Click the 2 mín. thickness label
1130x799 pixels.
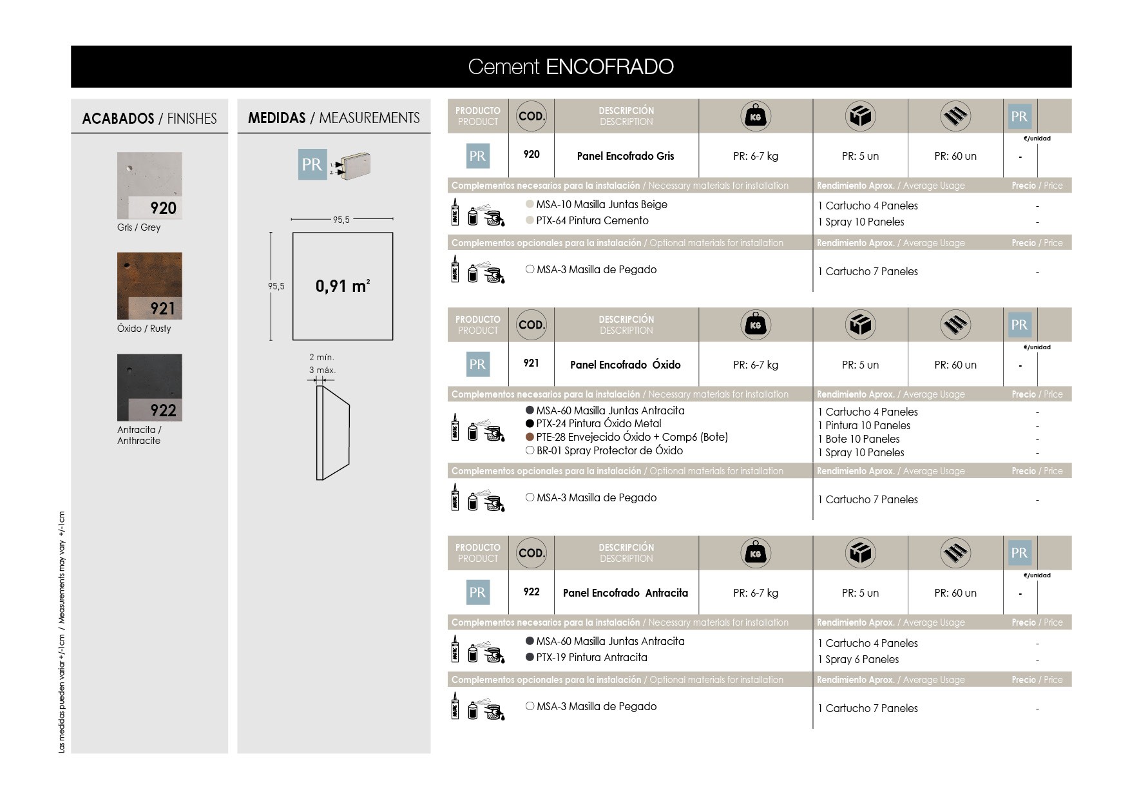[x=321, y=357]
